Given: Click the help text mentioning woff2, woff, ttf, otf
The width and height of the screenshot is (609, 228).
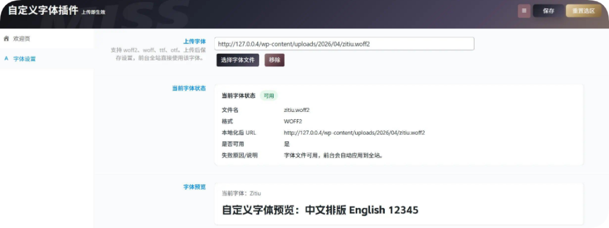Looking at the screenshot, I should (158, 54).
